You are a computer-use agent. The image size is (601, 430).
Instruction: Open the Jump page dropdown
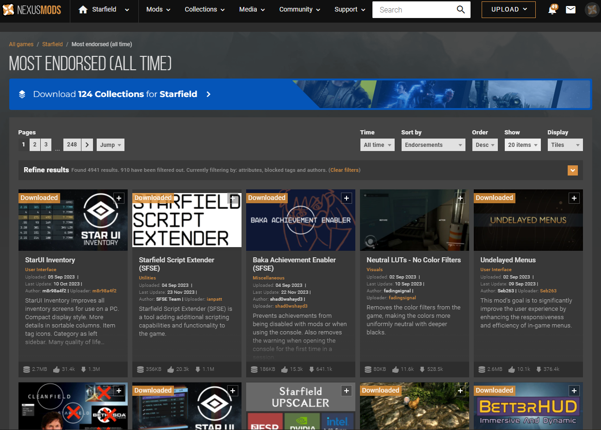(x=111, y=145)
